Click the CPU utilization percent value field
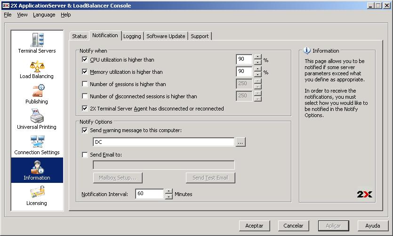This screenshot has height=236, width=393. click(244, 60)
